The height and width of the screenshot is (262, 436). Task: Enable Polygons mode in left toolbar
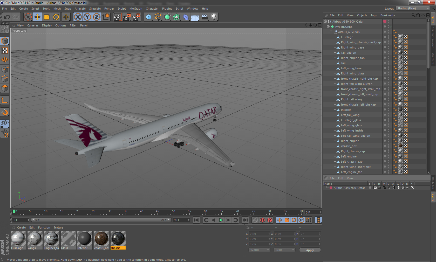(5, 88)
